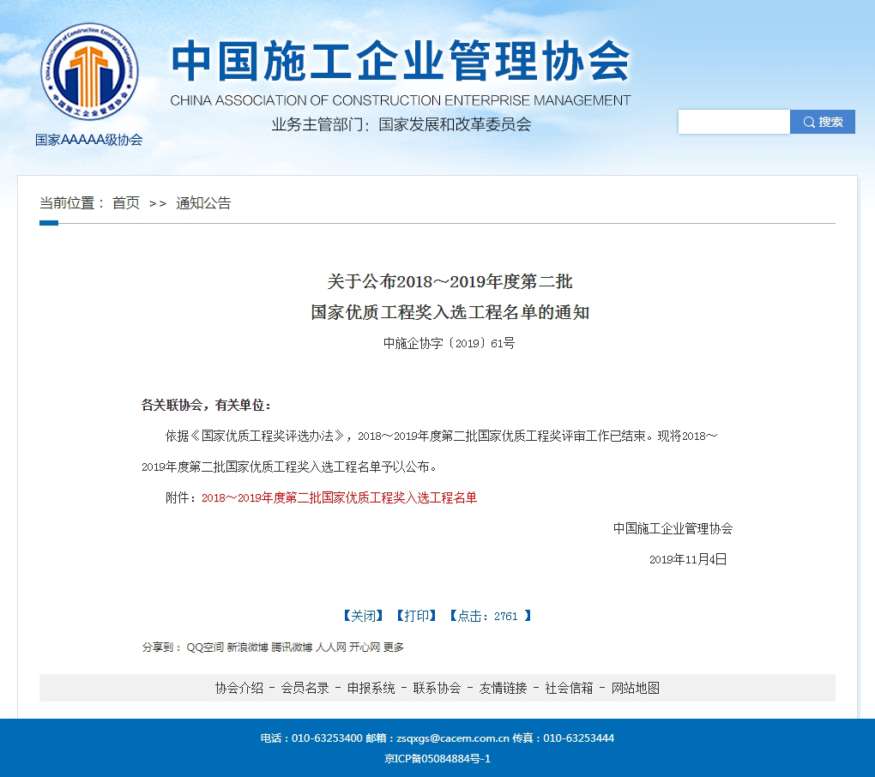Open 会员名录 footer menu item
The height and width of the screenshot is (777, 875).
click(305, 688)
